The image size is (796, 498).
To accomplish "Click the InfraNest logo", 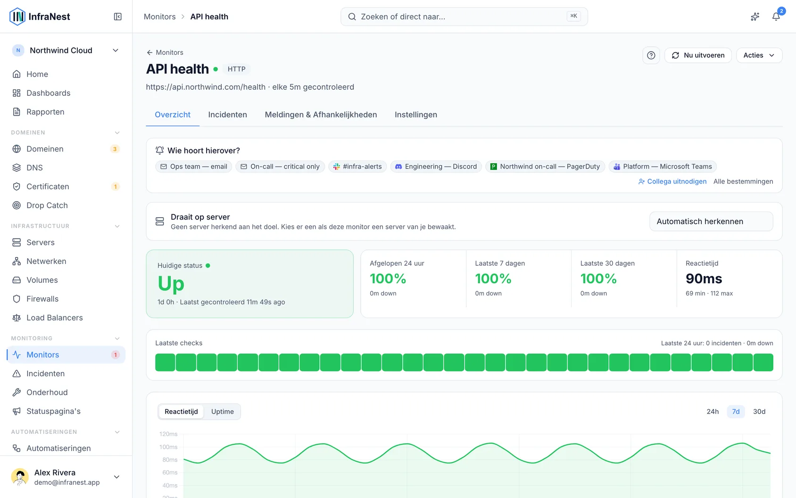I will tap(40, 17).
